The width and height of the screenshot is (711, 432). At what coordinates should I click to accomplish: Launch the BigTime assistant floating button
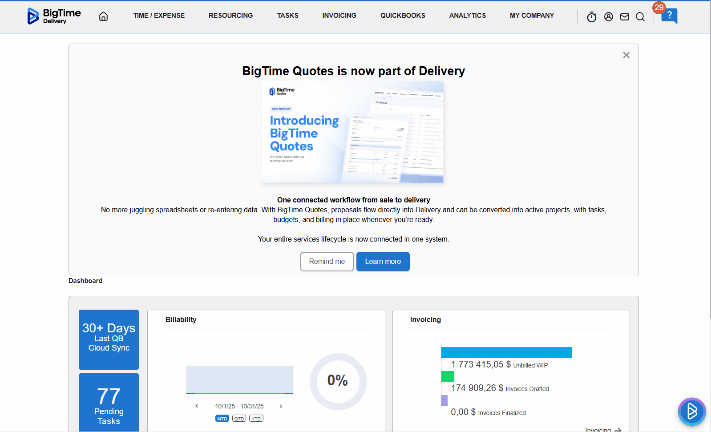tap(692, 412)
